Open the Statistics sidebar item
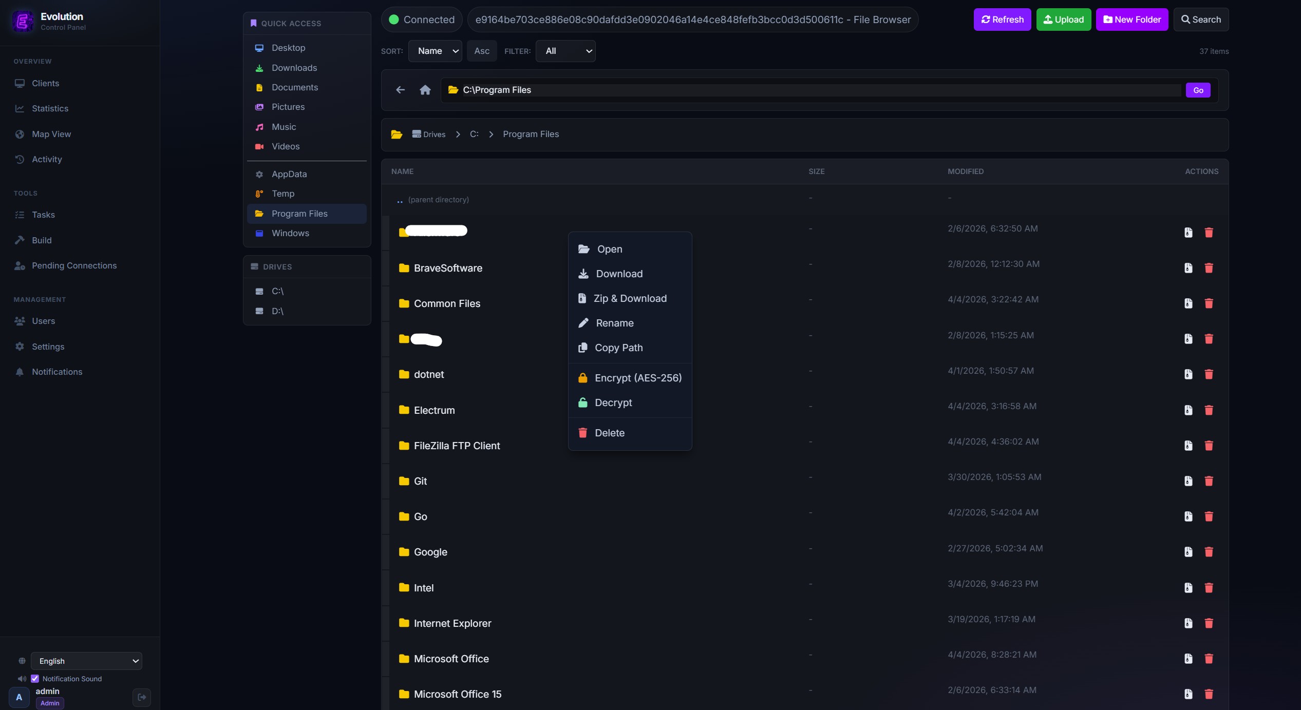1301x710 pixels. (80, 108)
